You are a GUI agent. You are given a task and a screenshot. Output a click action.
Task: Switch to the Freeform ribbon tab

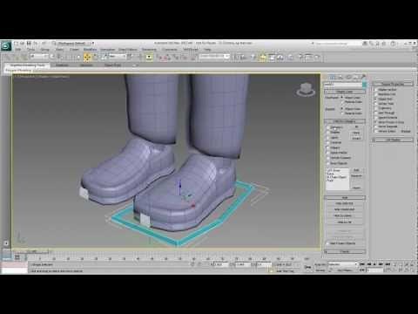[62, 65]
